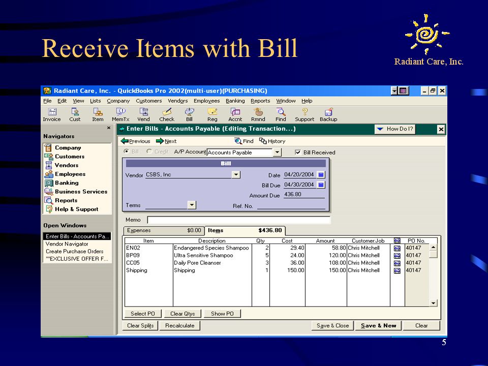Click the Amount Due field

tap(304, 195)
